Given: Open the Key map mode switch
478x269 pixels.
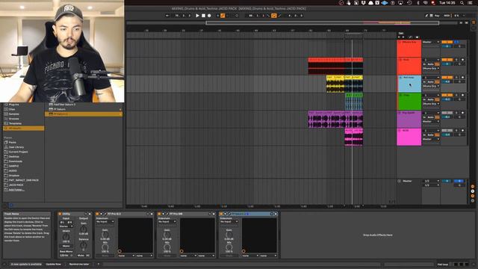Looking at the screenshot, I should pyautogui.click(x=437, y=16).
